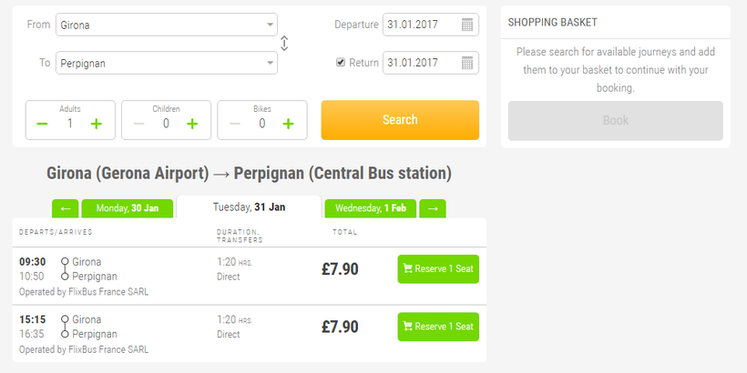
Task: Click the Book button in shopping basket
Action: 616,120
